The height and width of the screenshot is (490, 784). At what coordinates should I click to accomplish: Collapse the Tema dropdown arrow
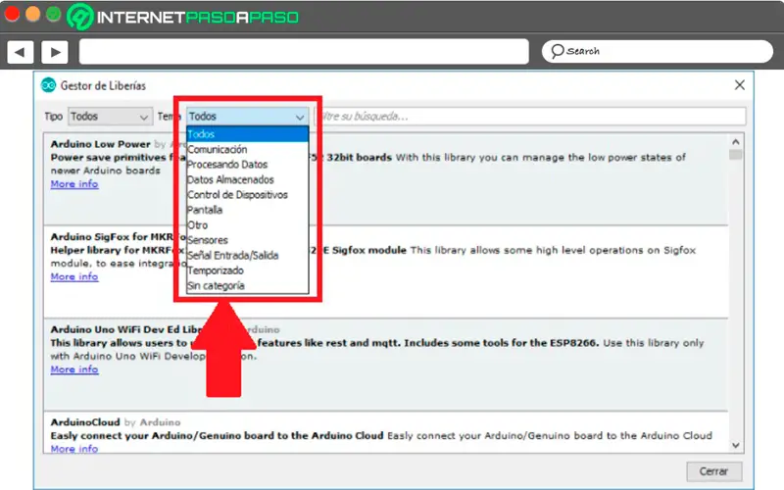click(x=300, y=117)
